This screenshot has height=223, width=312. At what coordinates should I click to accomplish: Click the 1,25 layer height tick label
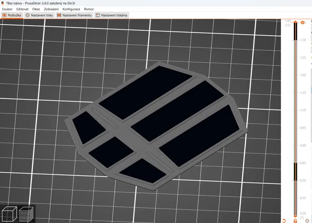pos(303,92)
